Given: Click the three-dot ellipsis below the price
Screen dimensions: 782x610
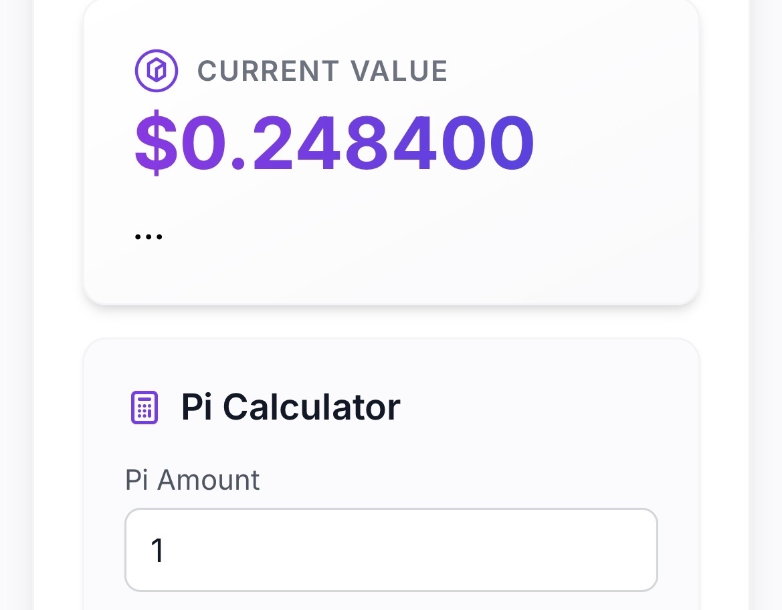Looking at the screenshot, I should tap(149, 237).
